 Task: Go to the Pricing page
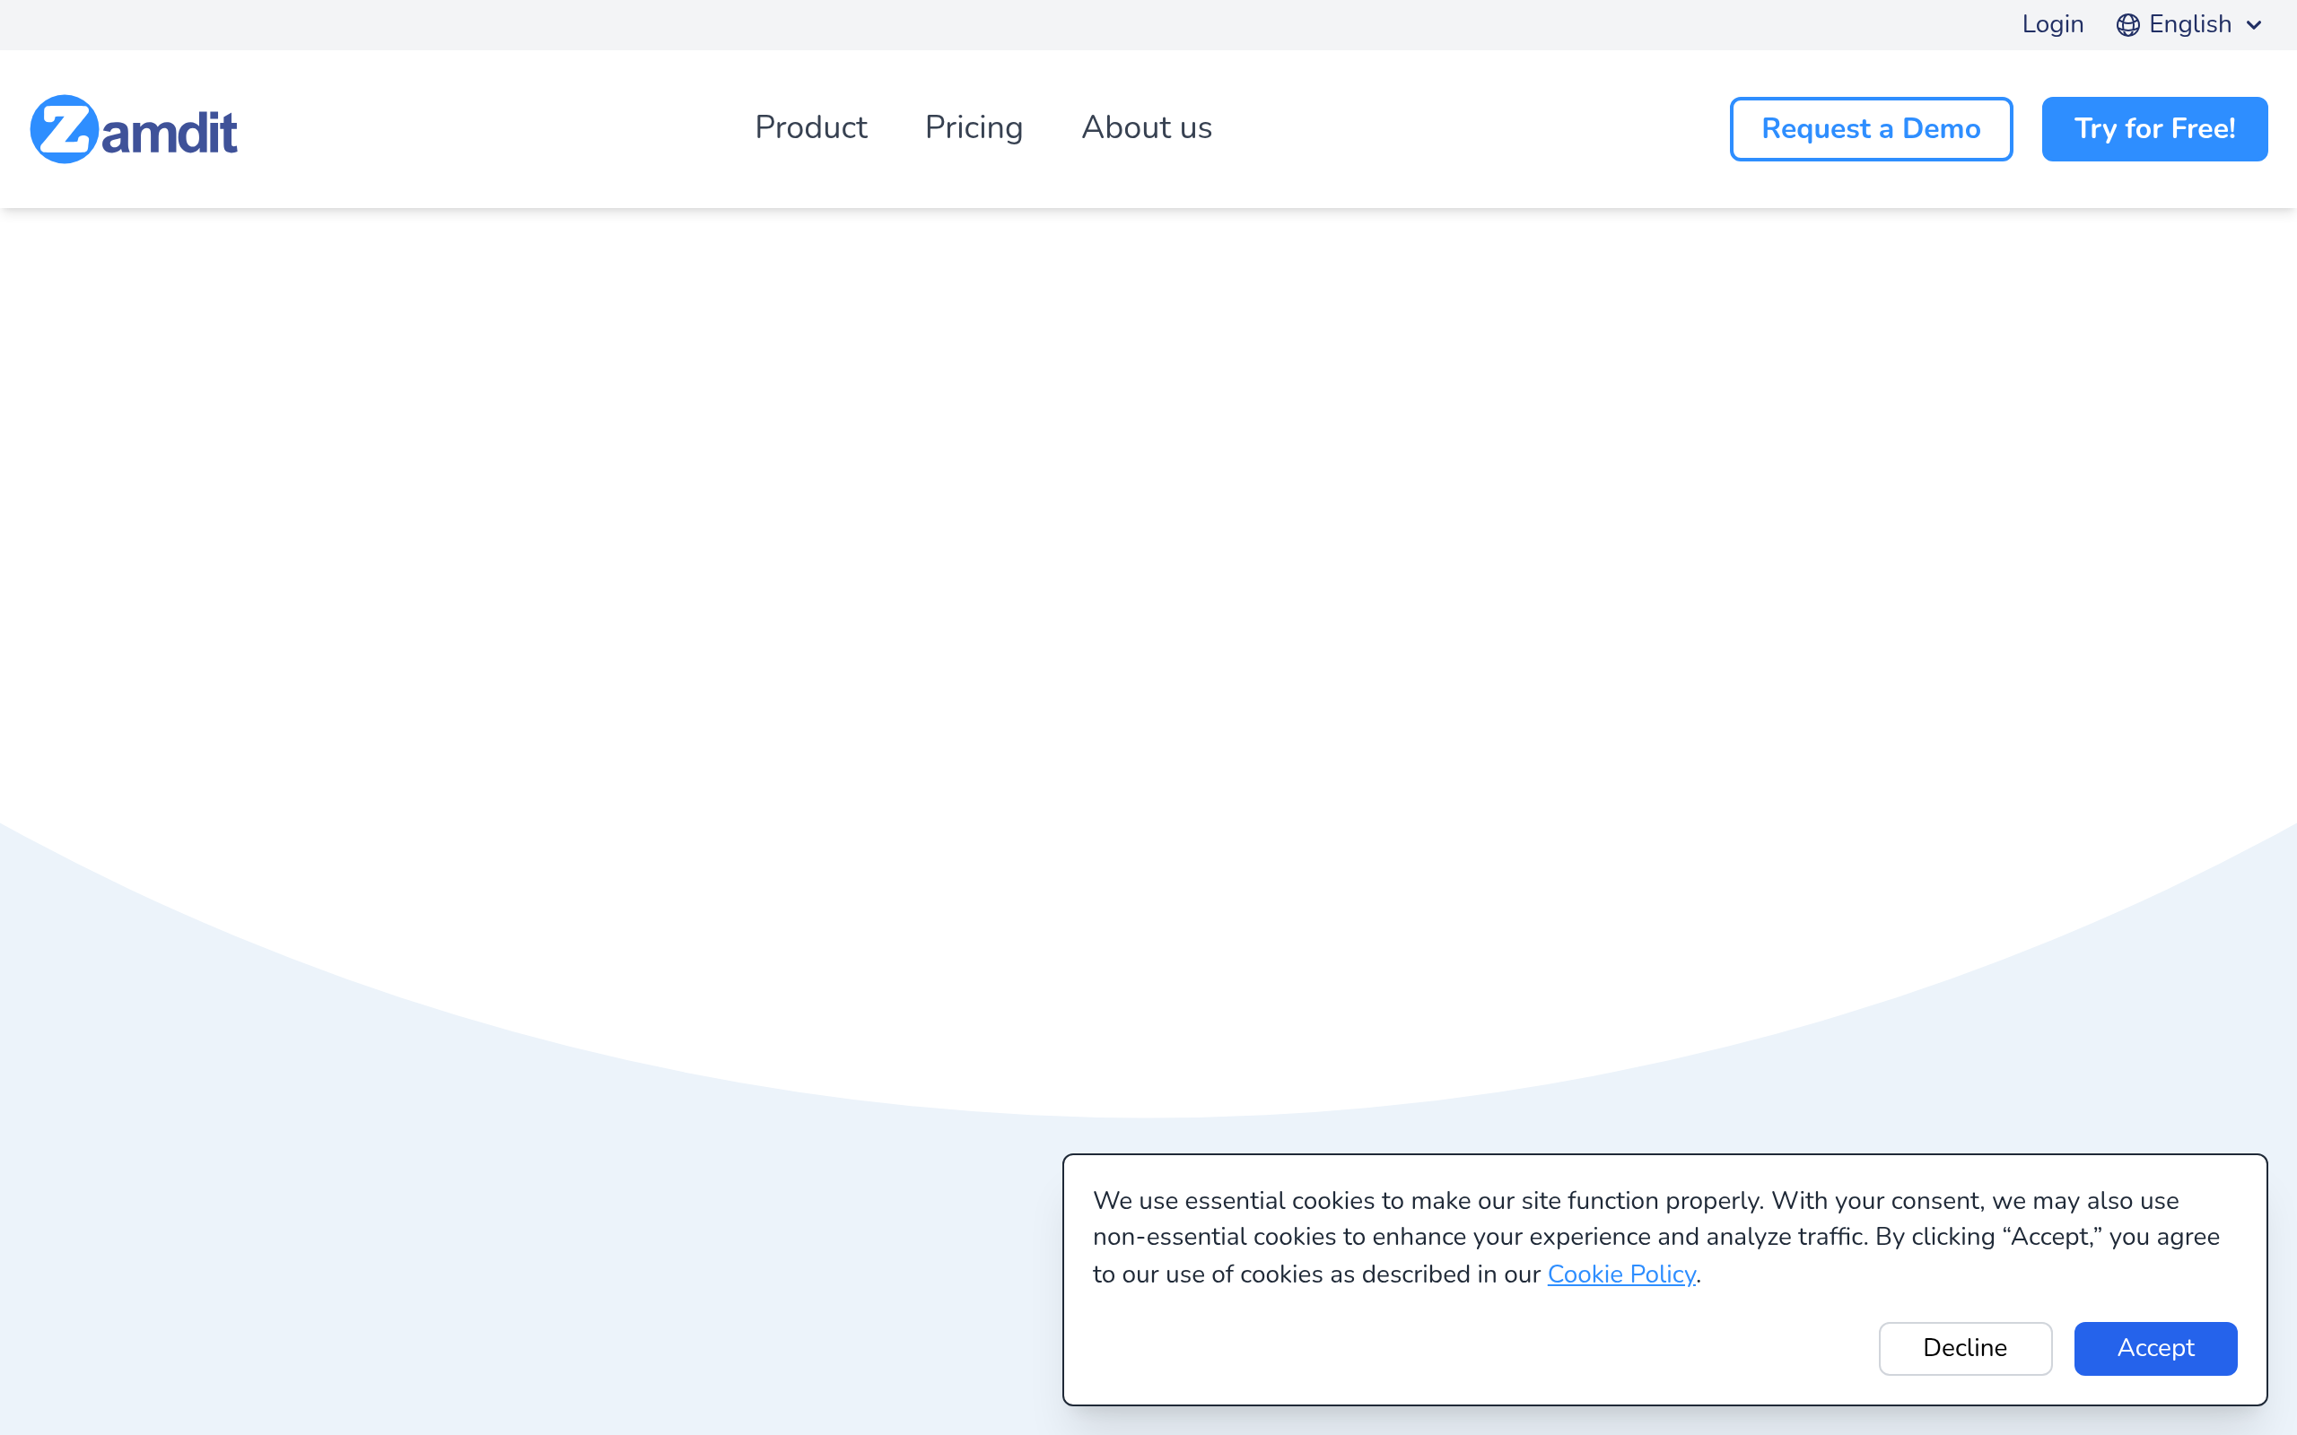[x=973, y=128]
